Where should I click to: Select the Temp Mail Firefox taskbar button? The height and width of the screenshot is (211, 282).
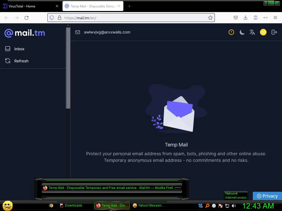112,206
